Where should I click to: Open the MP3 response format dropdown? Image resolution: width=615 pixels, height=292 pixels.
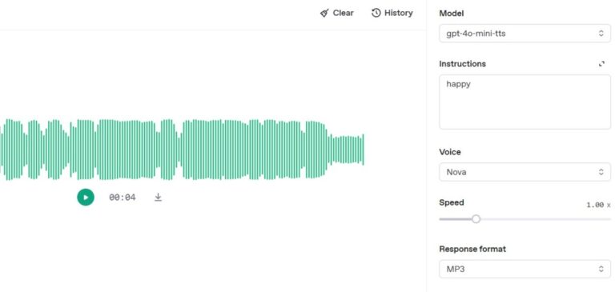coord(525,269)
